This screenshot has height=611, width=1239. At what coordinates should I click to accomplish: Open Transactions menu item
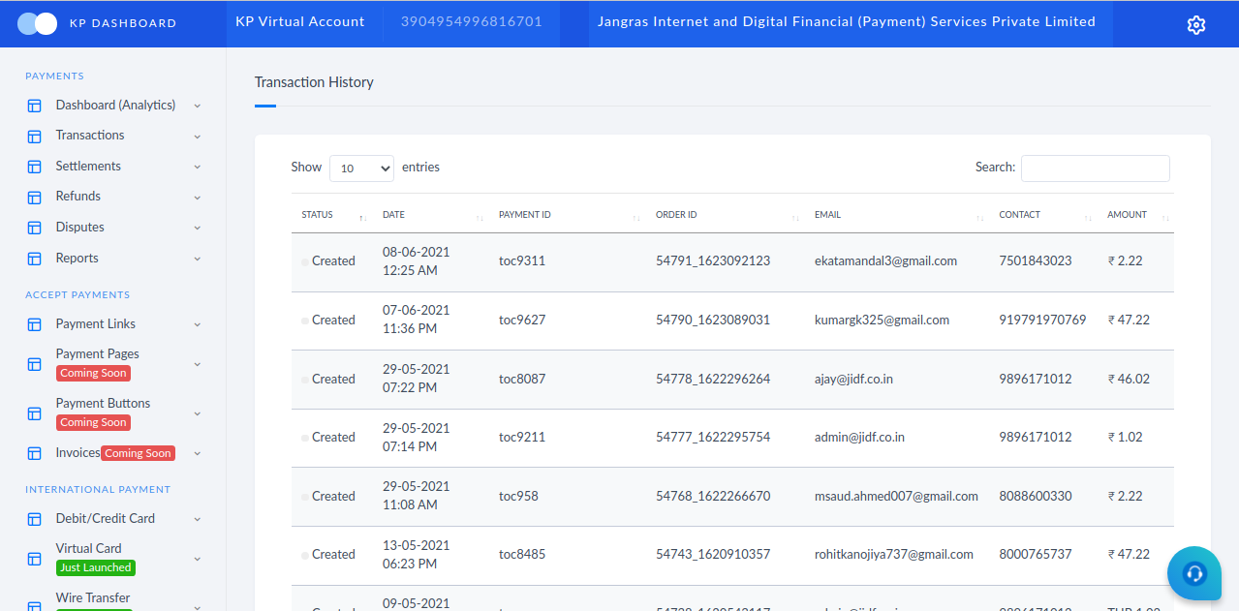click(90, 135)
